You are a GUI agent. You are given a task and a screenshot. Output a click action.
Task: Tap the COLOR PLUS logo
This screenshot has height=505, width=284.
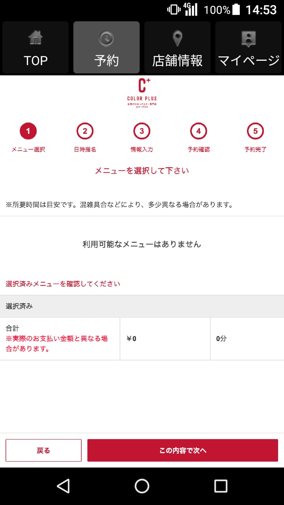pyautogui.click(x=142, y=93)
